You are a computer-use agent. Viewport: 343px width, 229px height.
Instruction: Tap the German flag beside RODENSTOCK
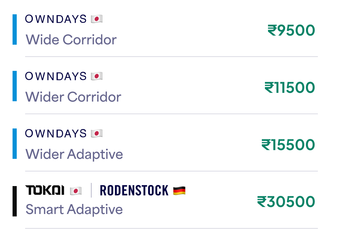(179, 191)
